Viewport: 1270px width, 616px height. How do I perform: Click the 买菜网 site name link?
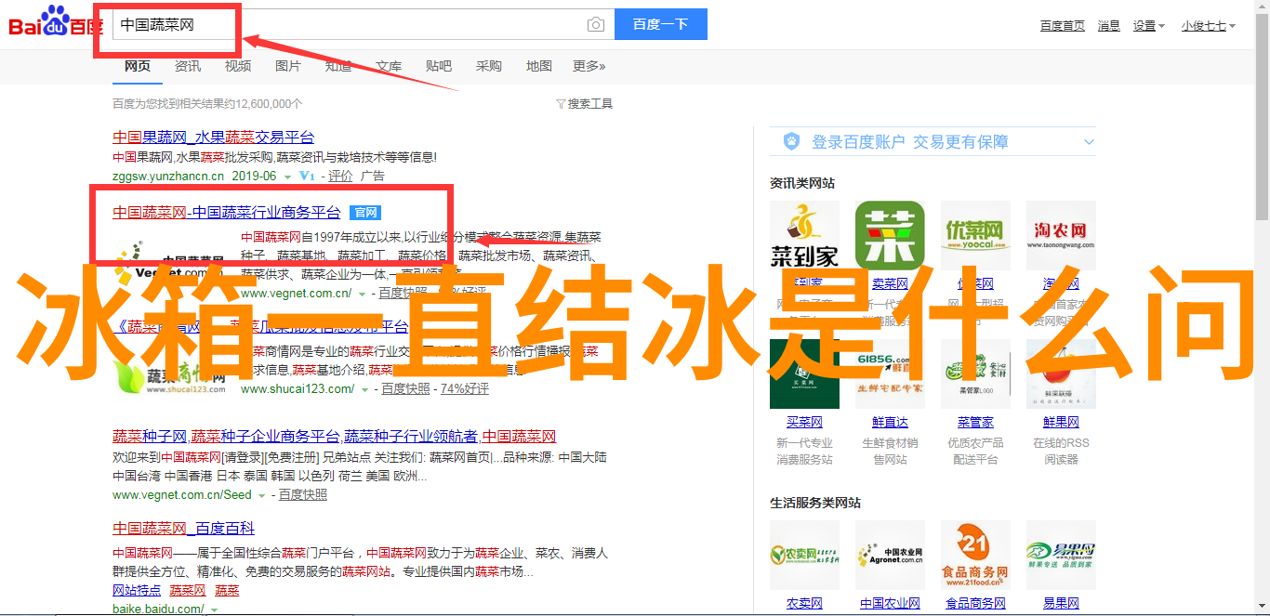click(804, 423)
